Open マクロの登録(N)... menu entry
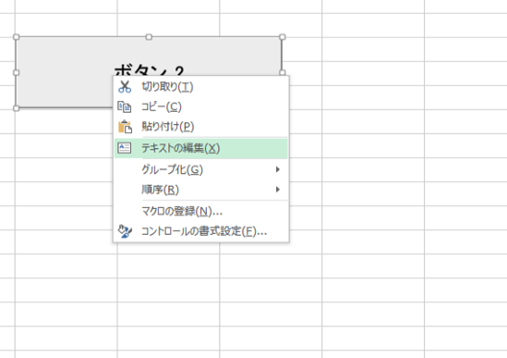 pyautogui.click(x=200, y=212)
